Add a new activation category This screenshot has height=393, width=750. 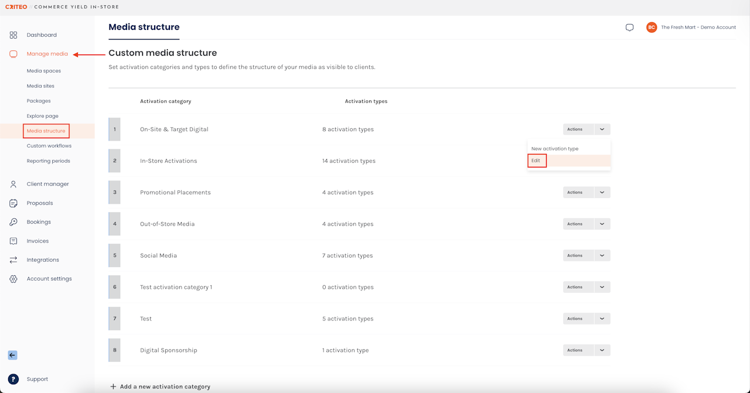coord(160,387)
